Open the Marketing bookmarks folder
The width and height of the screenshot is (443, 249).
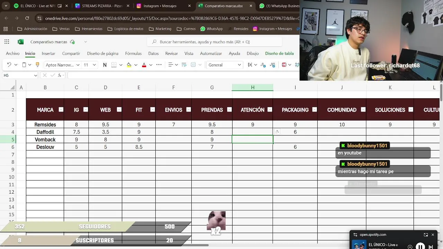160,29
